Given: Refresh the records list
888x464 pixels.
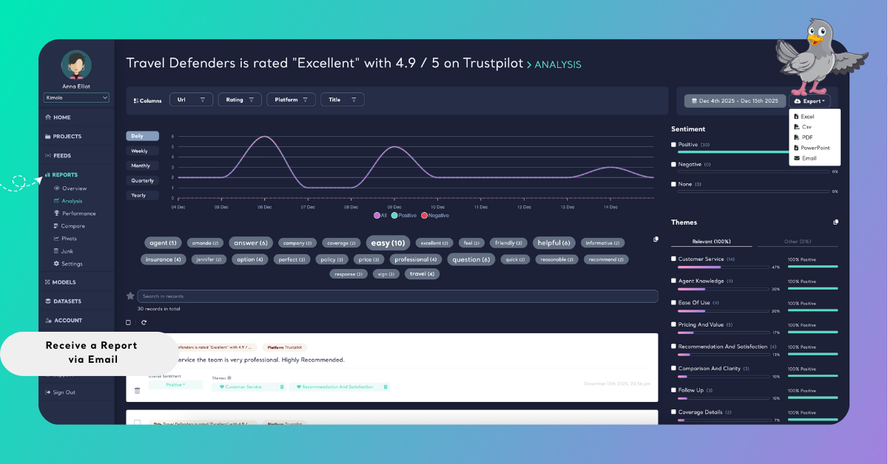Looking at the screenshot, I should click(x=144, y=322).
